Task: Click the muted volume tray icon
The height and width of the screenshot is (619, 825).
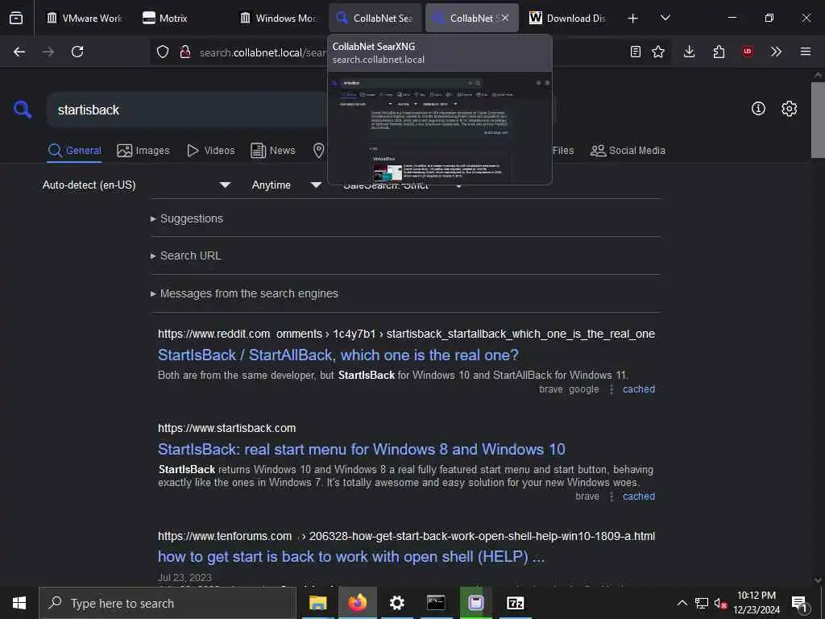Action: coord(720,603)
